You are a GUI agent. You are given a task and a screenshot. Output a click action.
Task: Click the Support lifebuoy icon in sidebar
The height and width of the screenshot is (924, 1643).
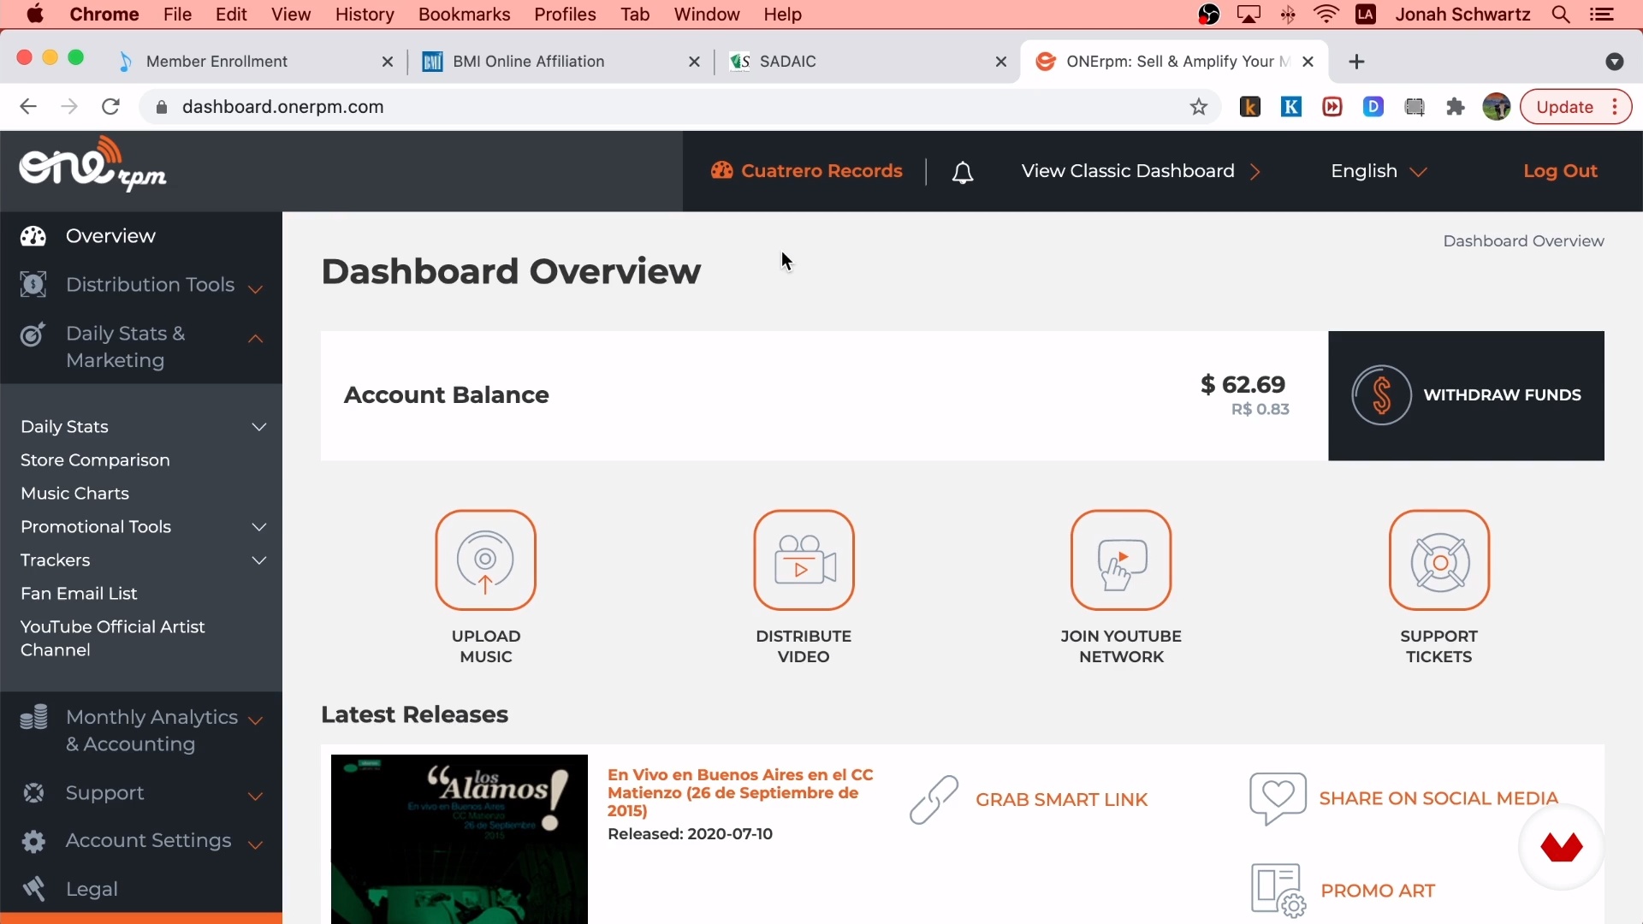point(33,793)
